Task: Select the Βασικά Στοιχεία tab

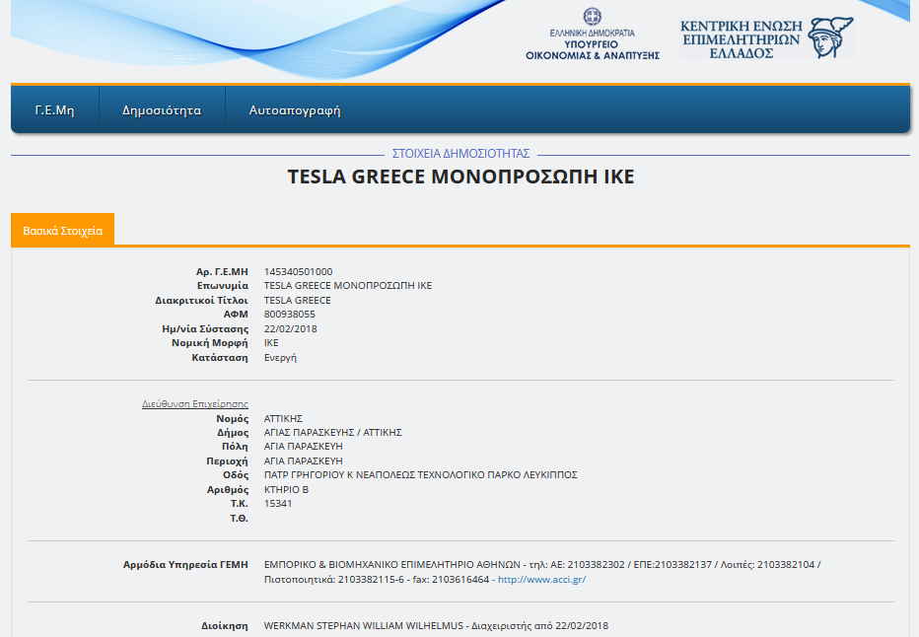Action: coord(63,231)
